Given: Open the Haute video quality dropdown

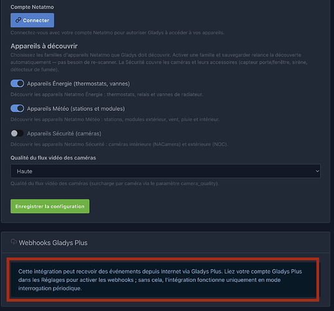Looking at the screenshot, I should click(166, 171).
